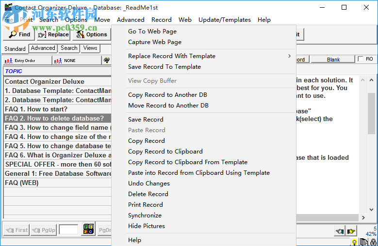378x246 pixels.
Task: Click the colored PSFC blocks icon
Action: [x=88, y=229]
